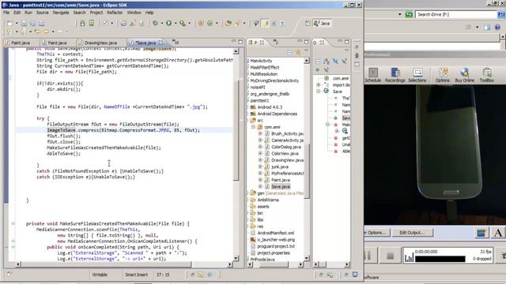
Task: Toggle the Java perspective button
Action: [x=322, y=23]
